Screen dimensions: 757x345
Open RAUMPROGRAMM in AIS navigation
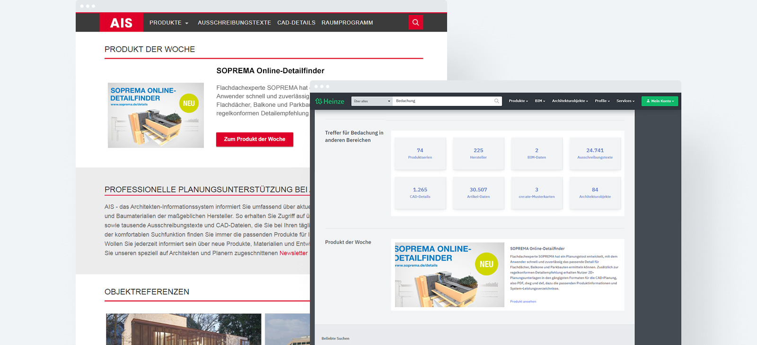347,23
